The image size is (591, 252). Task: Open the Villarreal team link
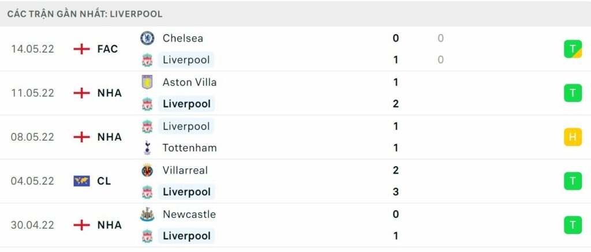tap(185, 170)
